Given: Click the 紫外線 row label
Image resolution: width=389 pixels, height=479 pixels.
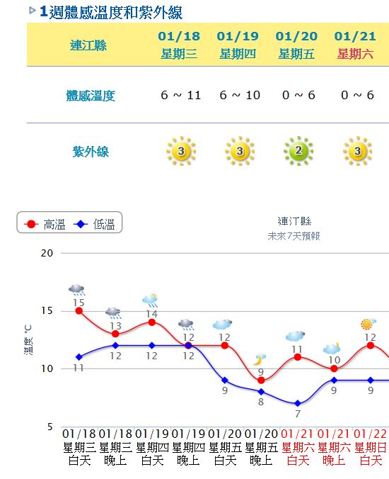Looking at the screenshot, I should (91, 152).
